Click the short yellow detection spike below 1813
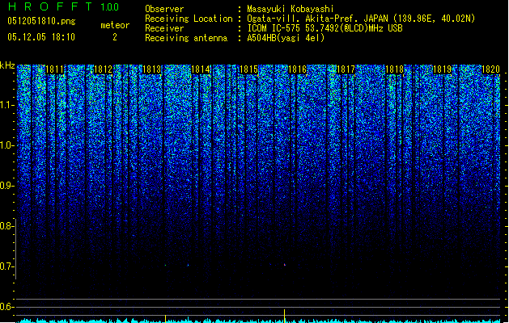The width and height of the screenshot is (509, 323). 166,318
